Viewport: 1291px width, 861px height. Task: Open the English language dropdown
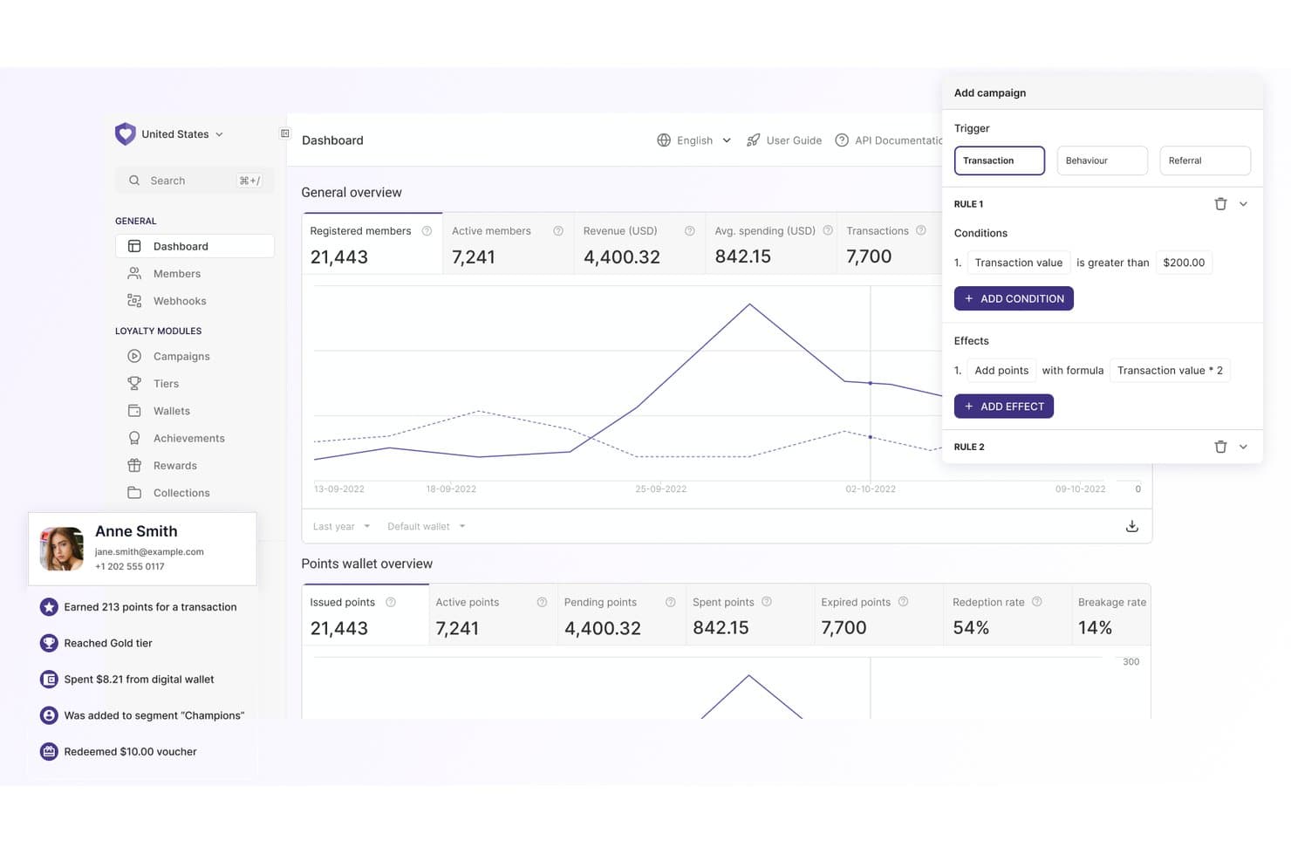click(x=704, y=140)
